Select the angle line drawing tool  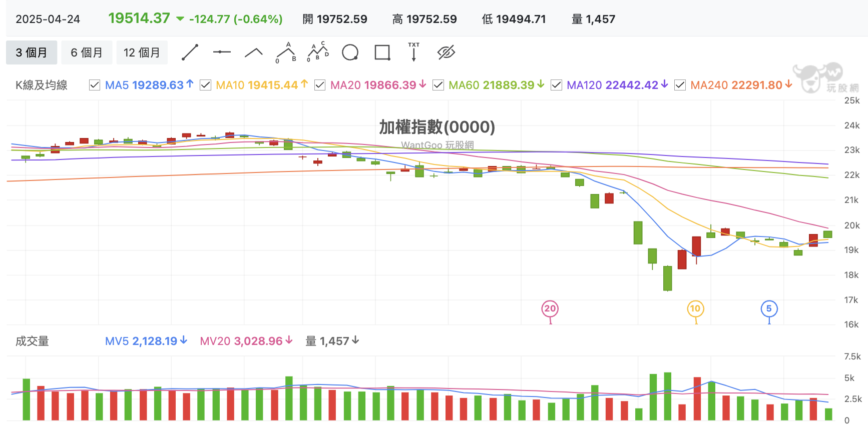click(x=254, y=52)
